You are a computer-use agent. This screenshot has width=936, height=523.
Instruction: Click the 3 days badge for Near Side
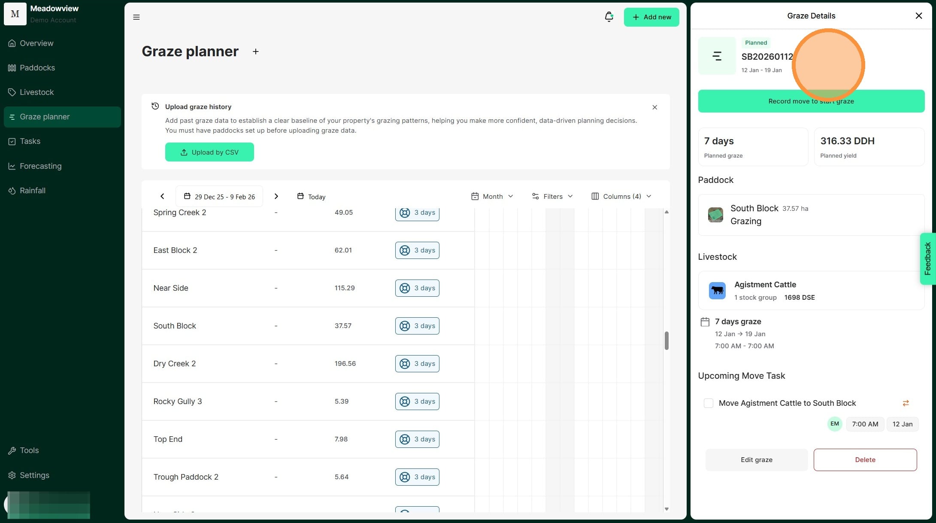pyautogui.click(x=417, y=288)
